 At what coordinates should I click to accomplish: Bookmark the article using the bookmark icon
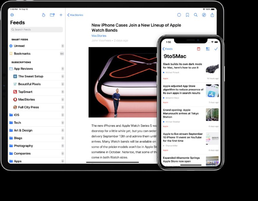pos(187,15)
